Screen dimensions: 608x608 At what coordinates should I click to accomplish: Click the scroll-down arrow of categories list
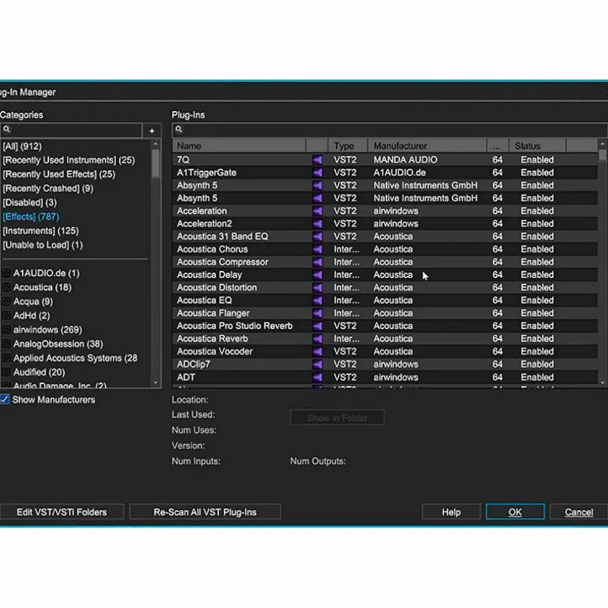click(x=156, y=382)
